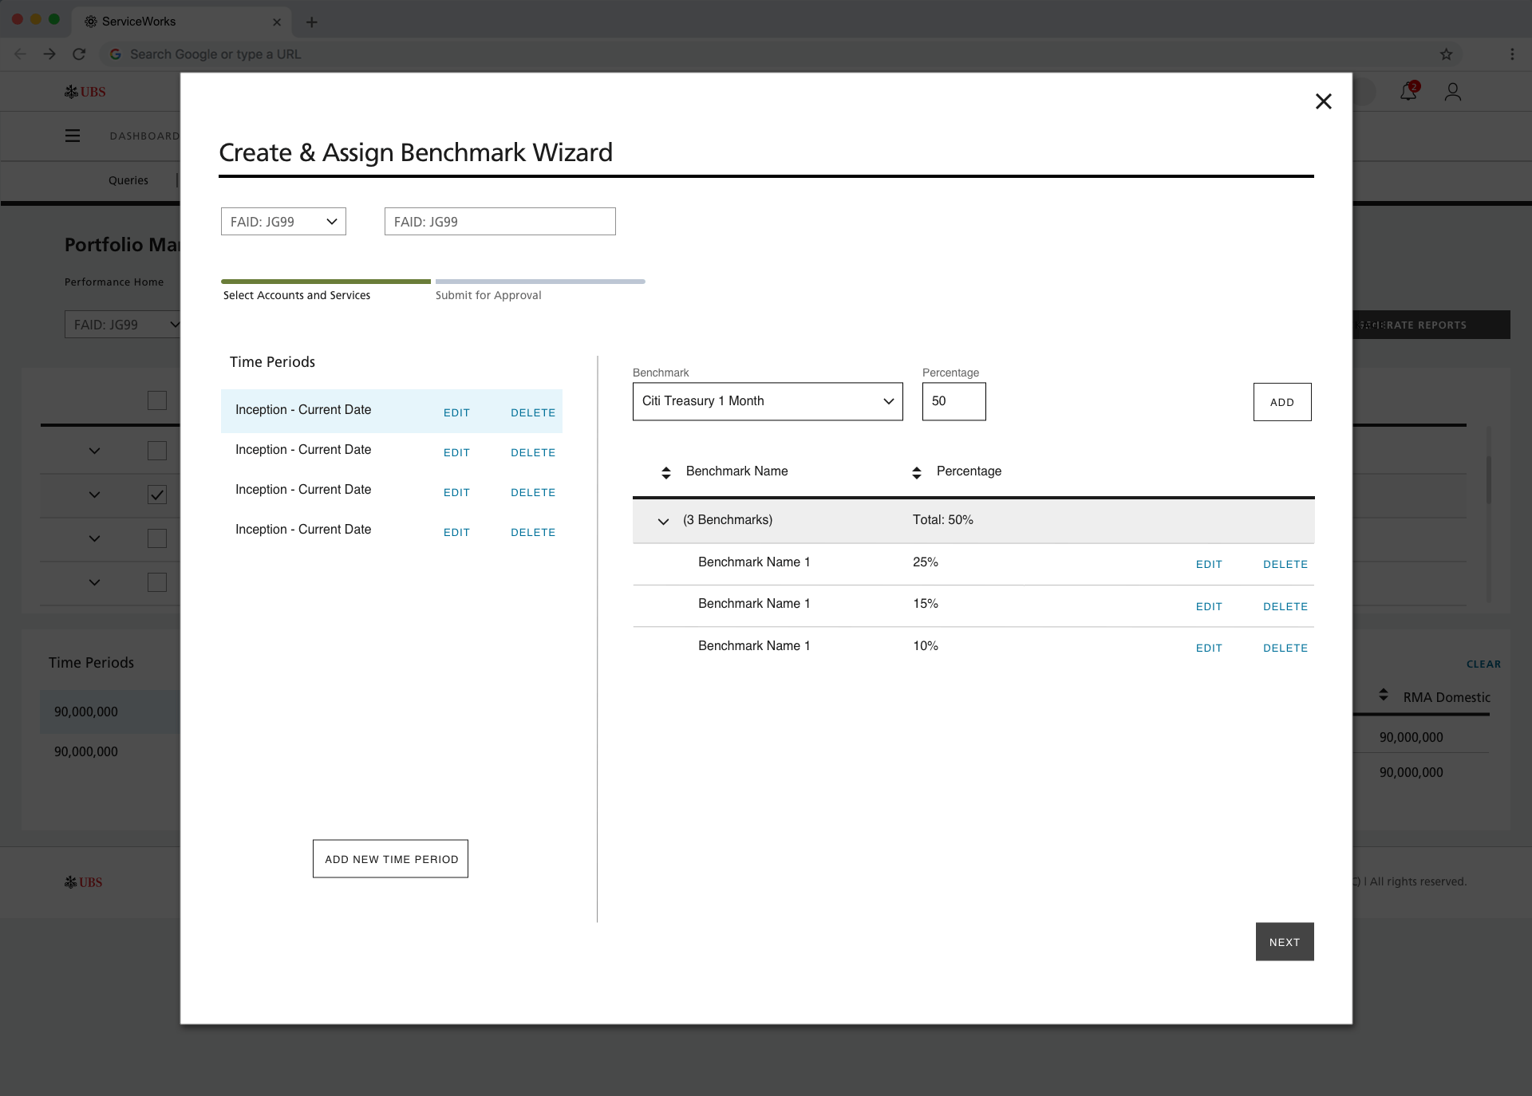
Task: Close the Benchmark Wizard with X icon
Action: pyautogui.click(x=1323, y=101)
